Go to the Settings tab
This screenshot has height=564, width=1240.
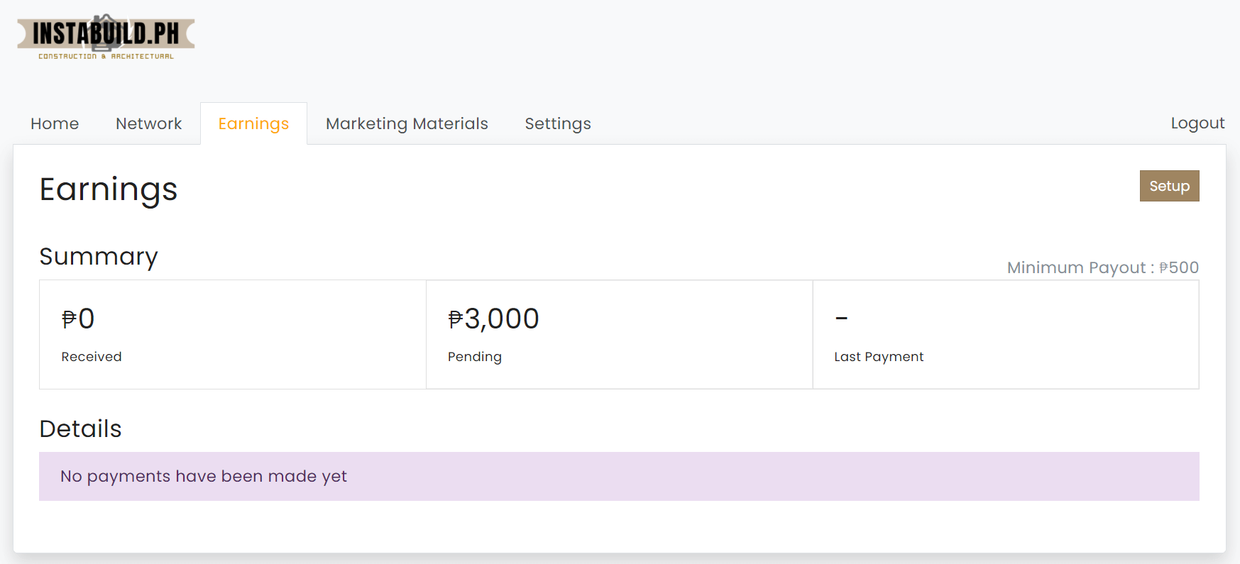558,123
